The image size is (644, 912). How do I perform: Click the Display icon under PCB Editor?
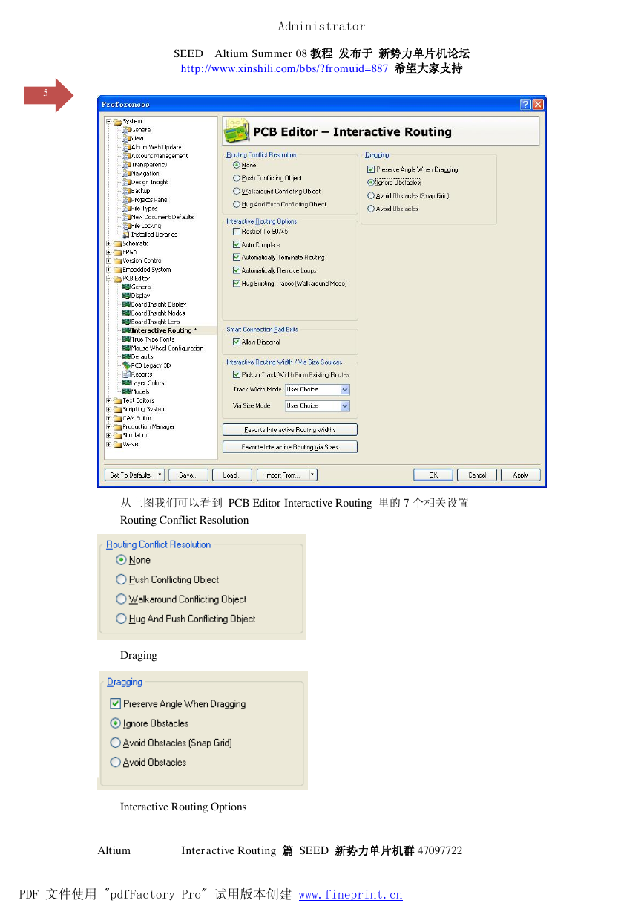point(126,296)
